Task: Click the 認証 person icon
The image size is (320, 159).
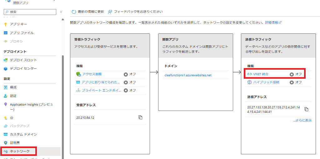Action: (x=6, y=96)
